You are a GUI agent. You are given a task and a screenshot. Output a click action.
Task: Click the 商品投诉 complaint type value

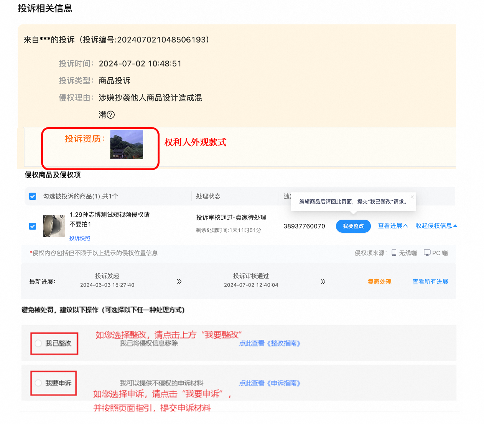point(115,81)
